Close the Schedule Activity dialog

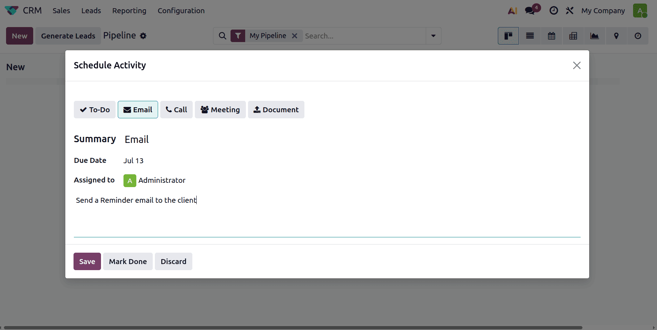click(577, 66)
